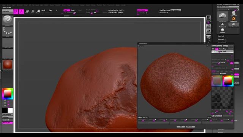This screenshot has height=137, width=243.
Task: Click the Z Intensity slider
Action: 70,13
